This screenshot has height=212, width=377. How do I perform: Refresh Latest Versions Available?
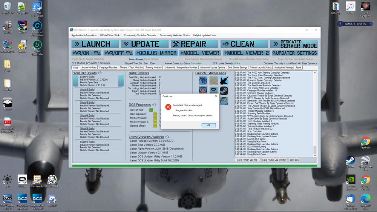coord(167,137)
